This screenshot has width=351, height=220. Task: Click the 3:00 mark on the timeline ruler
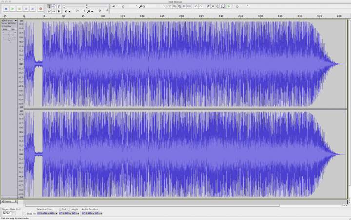pos(260,16)
